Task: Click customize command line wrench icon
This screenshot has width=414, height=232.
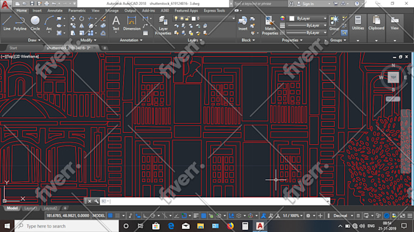Action: (x=96, y=201)
